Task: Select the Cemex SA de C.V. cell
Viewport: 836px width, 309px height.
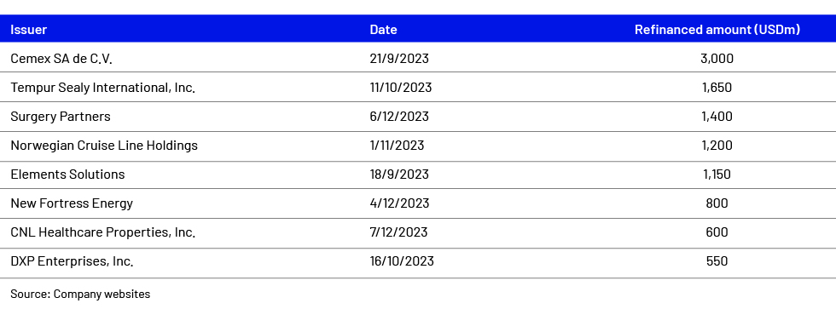Action: point(61,59)
